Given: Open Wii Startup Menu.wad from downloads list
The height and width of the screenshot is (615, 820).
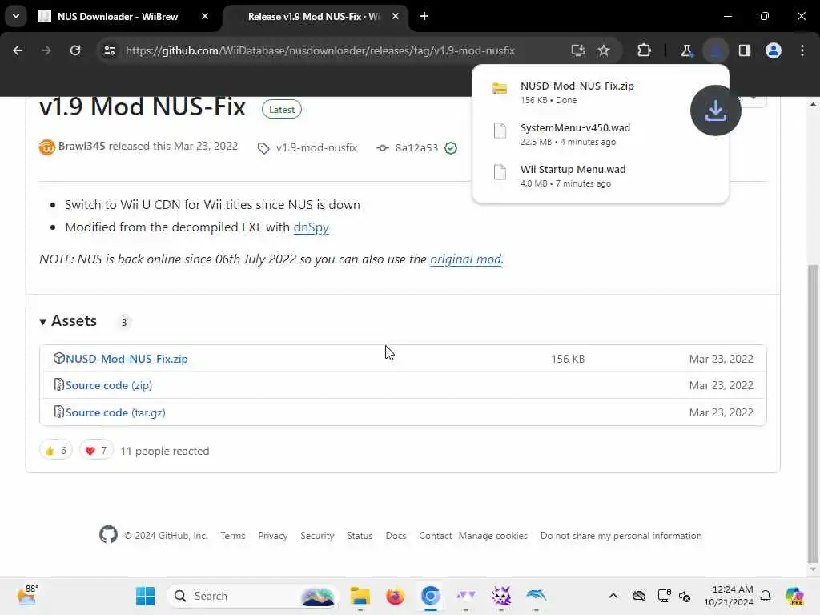Looking at the screenshot, I should pyautogui.click(x=573, y=170).
